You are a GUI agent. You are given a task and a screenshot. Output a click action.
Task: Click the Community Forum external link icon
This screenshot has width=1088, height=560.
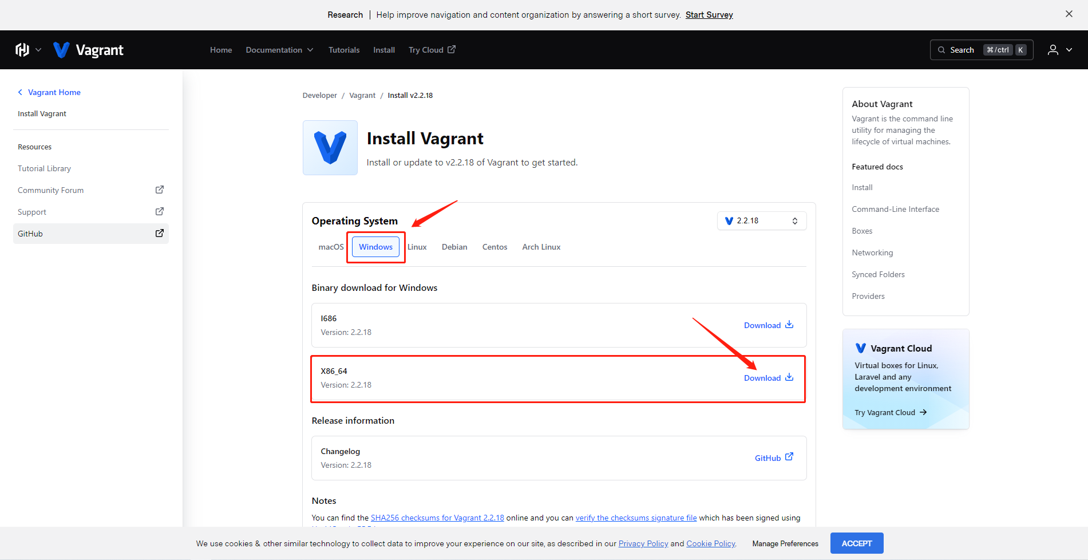click(x=160, y=190)
